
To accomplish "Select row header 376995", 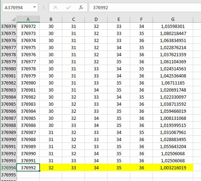I will click(x=8, y=175).
